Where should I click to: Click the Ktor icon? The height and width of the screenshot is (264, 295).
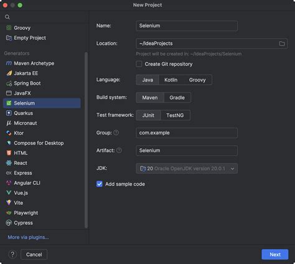pyautogui.click(x=9, y=133)
